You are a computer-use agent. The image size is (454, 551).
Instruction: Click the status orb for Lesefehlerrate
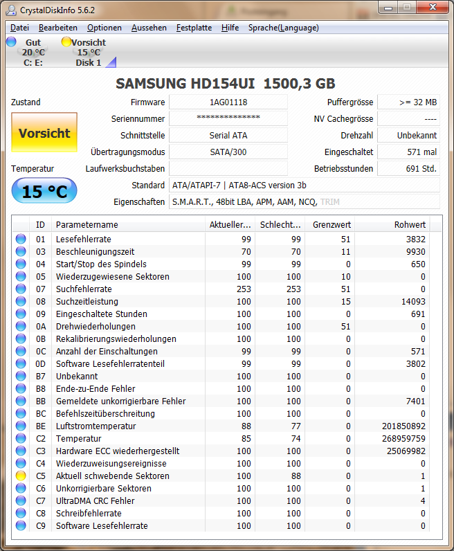click(21, 239)
